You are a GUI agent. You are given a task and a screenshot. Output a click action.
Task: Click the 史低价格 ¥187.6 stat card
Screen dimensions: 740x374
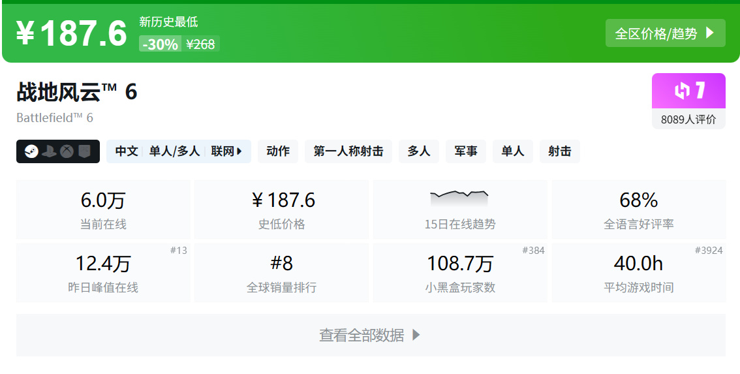(x=282, y=210)
